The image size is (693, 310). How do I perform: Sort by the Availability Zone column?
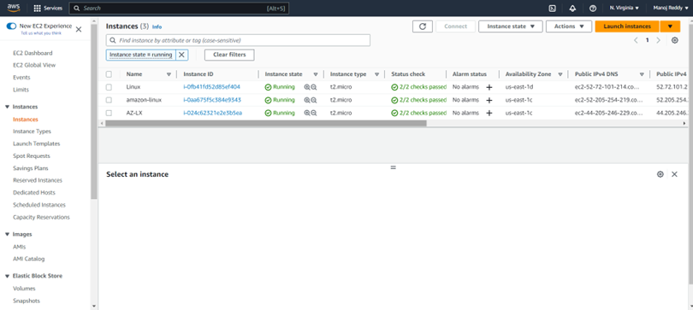point(560,74)
